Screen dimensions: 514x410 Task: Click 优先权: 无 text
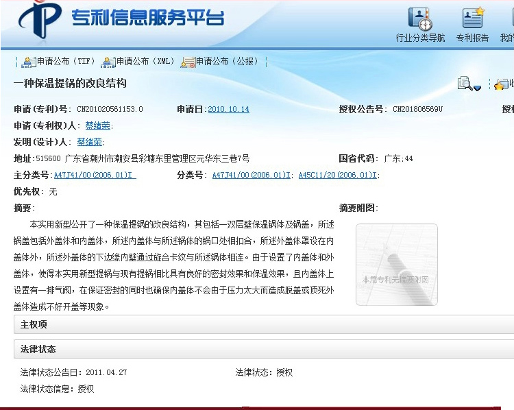tap(36, 191)
